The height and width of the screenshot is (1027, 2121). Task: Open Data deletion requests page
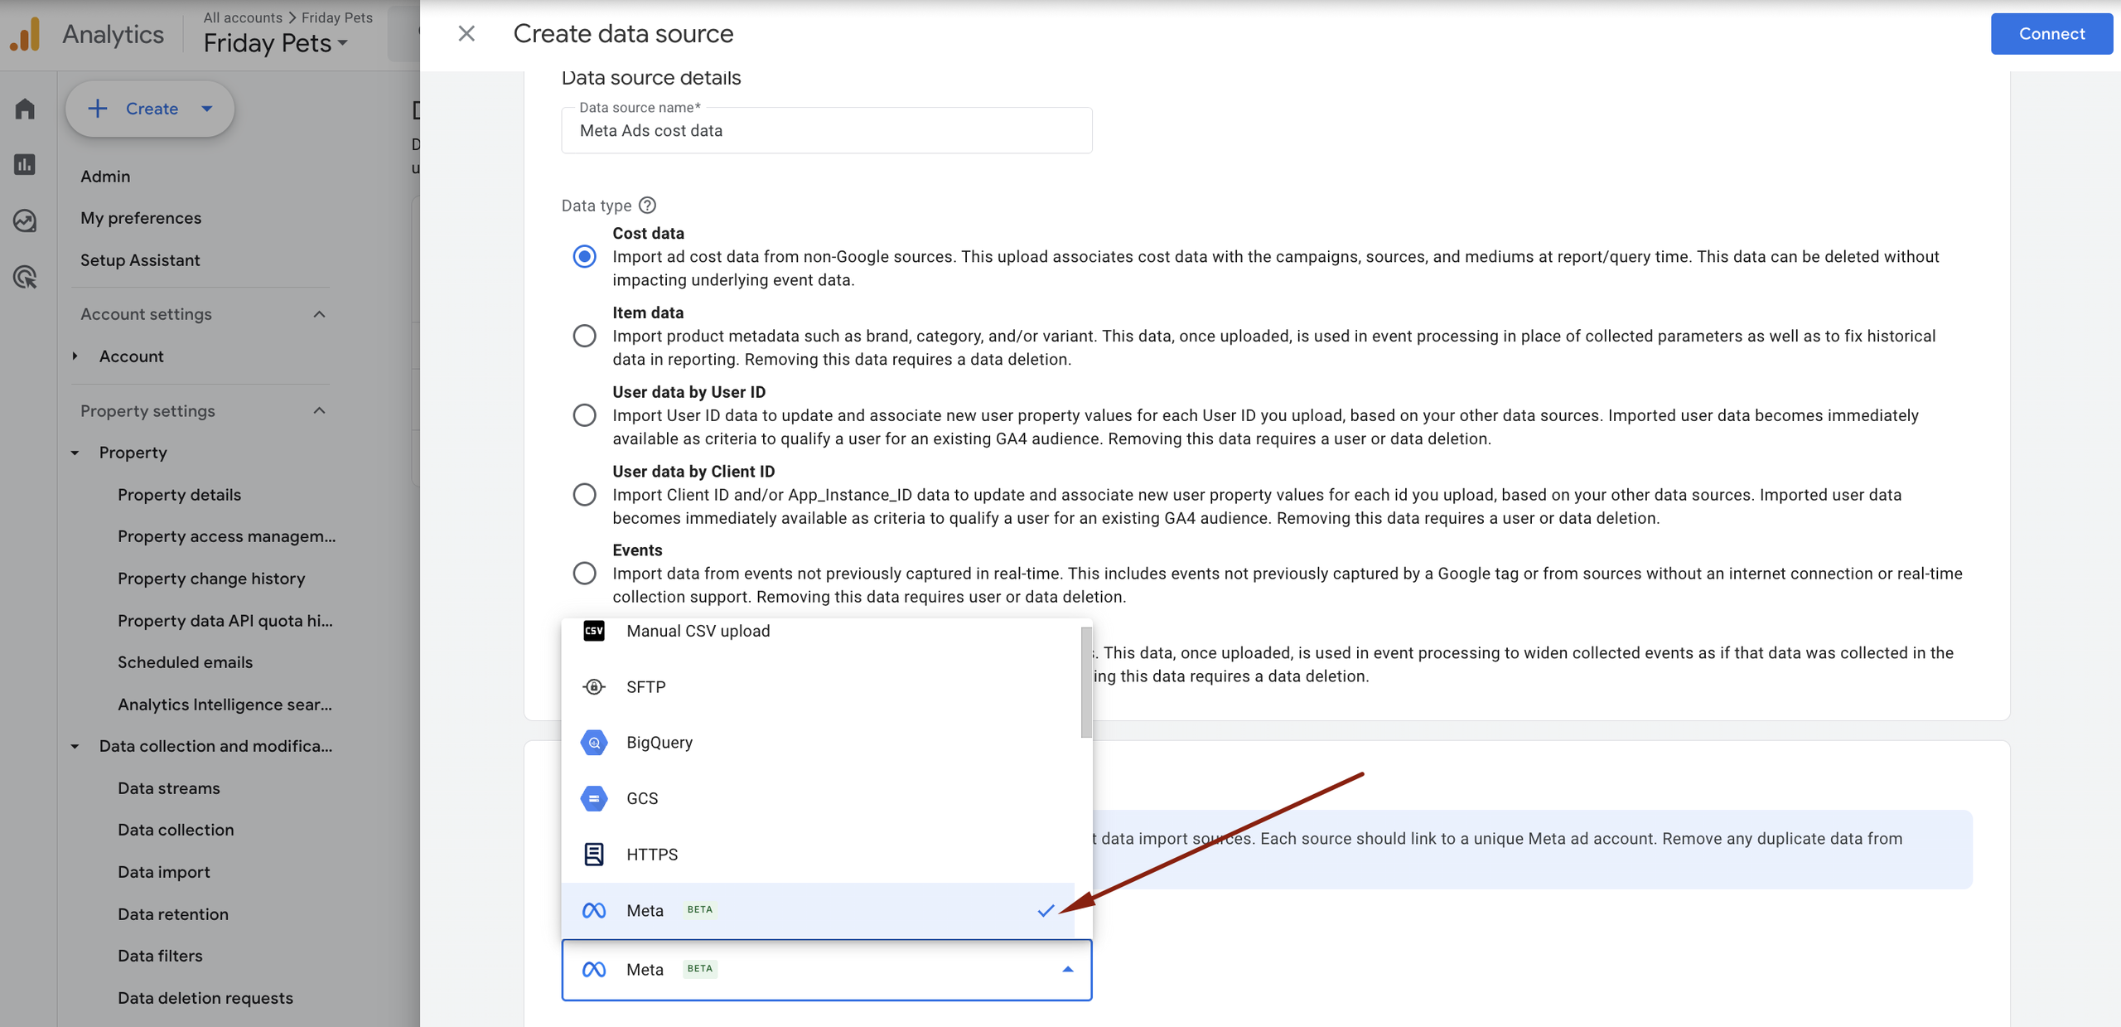click(x=205, y=997)
